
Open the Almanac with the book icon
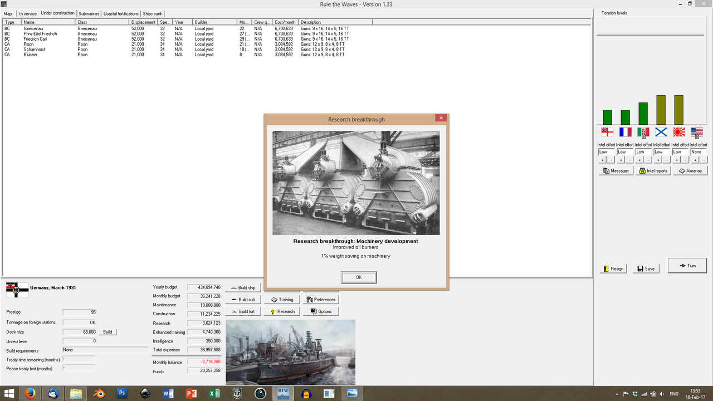pyautogui.click(x=690, y=170)
